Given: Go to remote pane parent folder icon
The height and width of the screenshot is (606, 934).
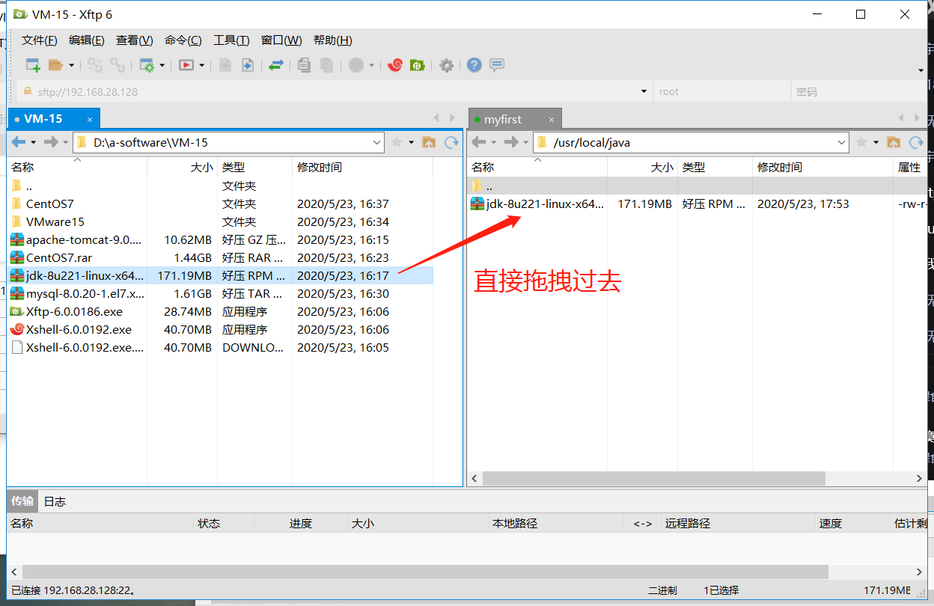Looking at the screenshot, I should 894,142.
